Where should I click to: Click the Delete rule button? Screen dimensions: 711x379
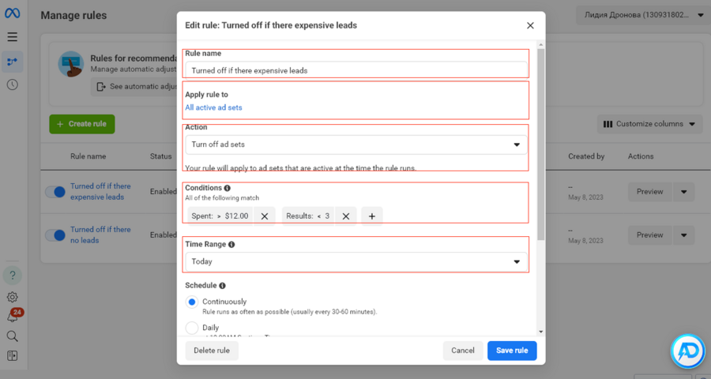pyautogui.click(x=212, y=351)
